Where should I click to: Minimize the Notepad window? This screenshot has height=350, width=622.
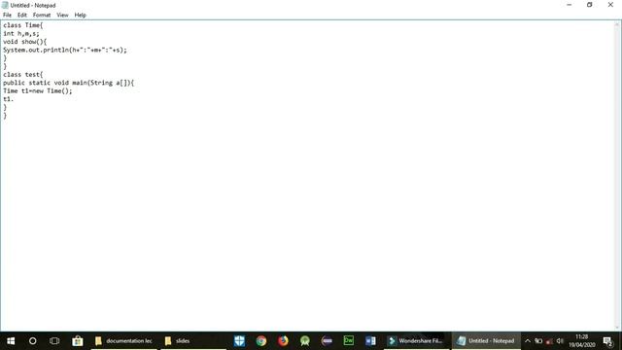click(x=570, y=5)
